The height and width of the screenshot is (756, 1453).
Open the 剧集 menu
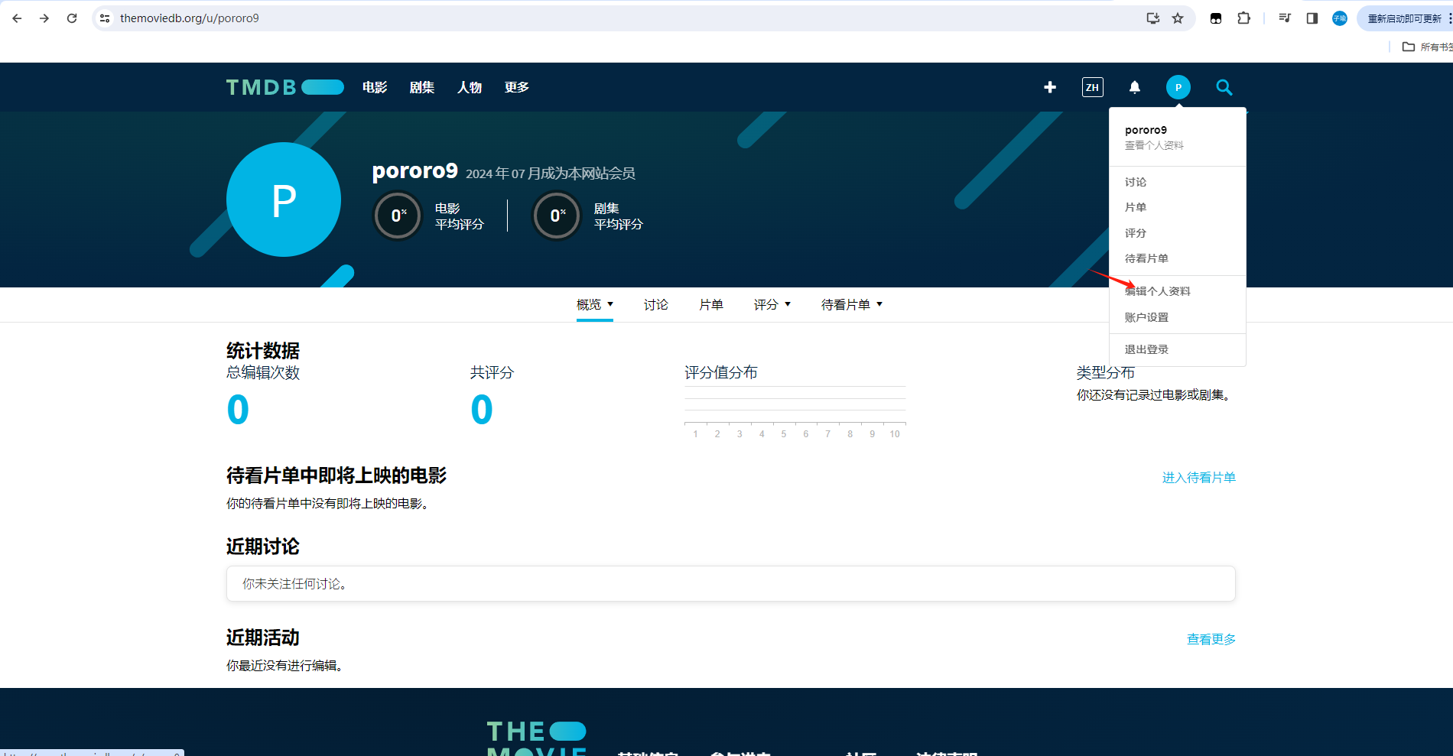[x=422, y=87]
